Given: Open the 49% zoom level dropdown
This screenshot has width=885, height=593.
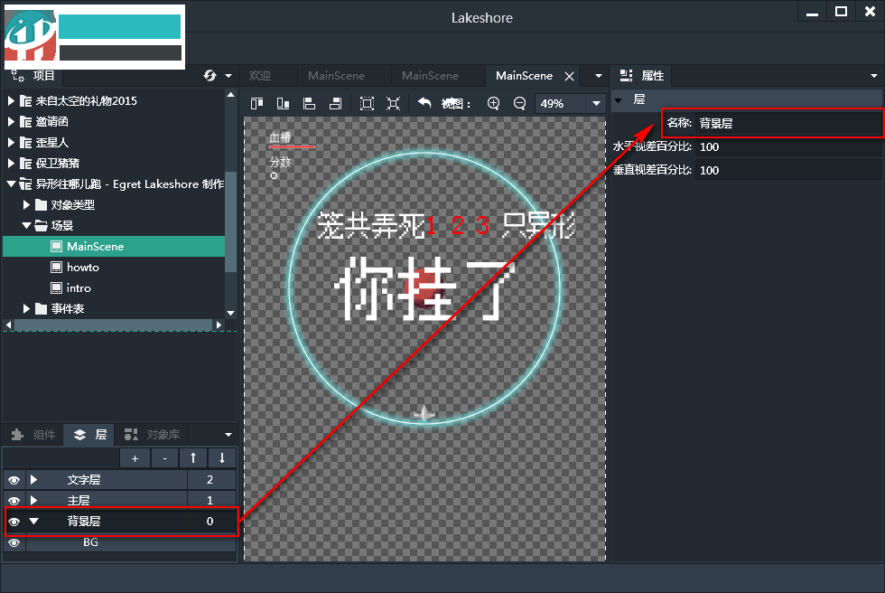Looking at the screenshot, I should (596, 104).
